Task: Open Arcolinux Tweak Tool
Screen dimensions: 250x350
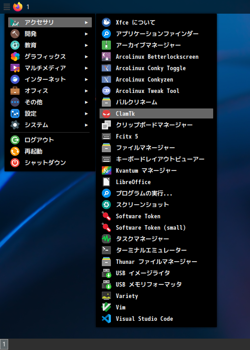Action: [156, 91]
